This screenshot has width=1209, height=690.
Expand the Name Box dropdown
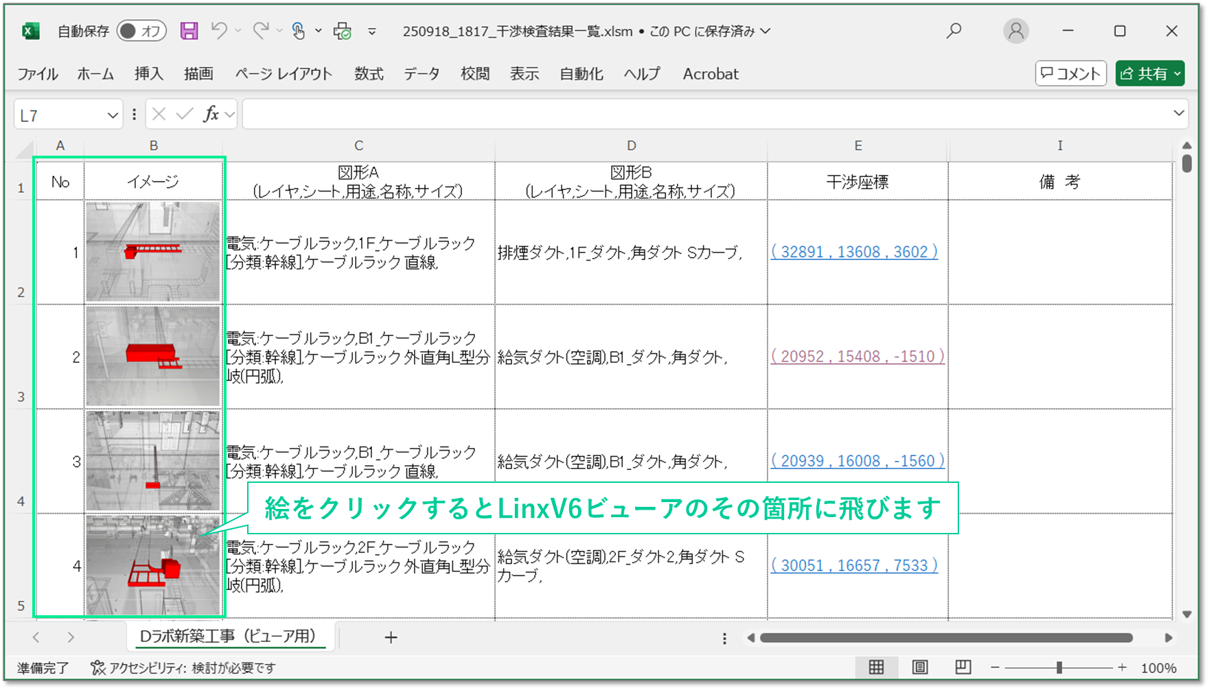pyautogui.click(x=113, y=115)
